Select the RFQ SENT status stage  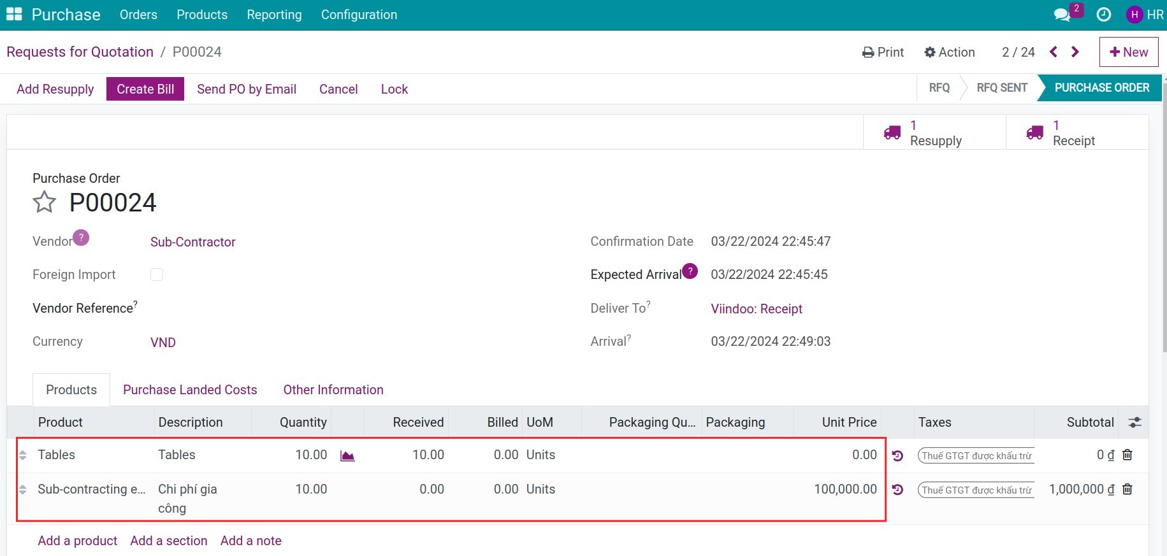click(1002, 88)
